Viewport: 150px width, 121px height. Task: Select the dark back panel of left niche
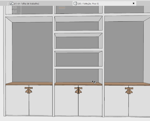(32, 52)
